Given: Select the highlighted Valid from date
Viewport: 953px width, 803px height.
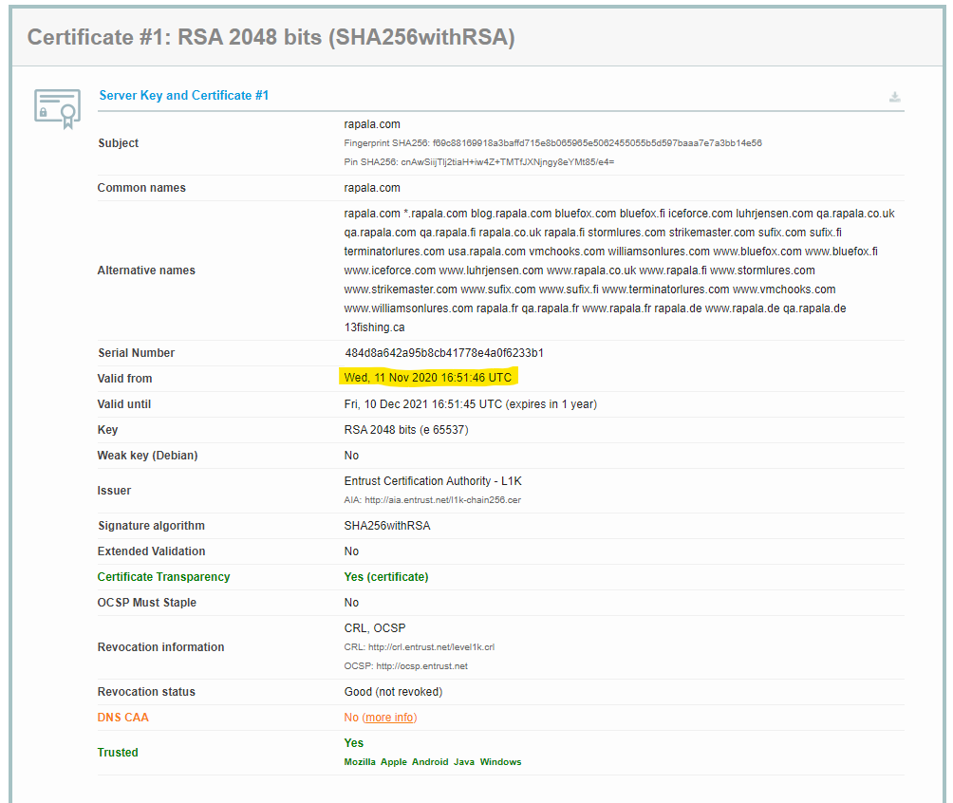Looking at the screenshot, I should click(428, 378).
